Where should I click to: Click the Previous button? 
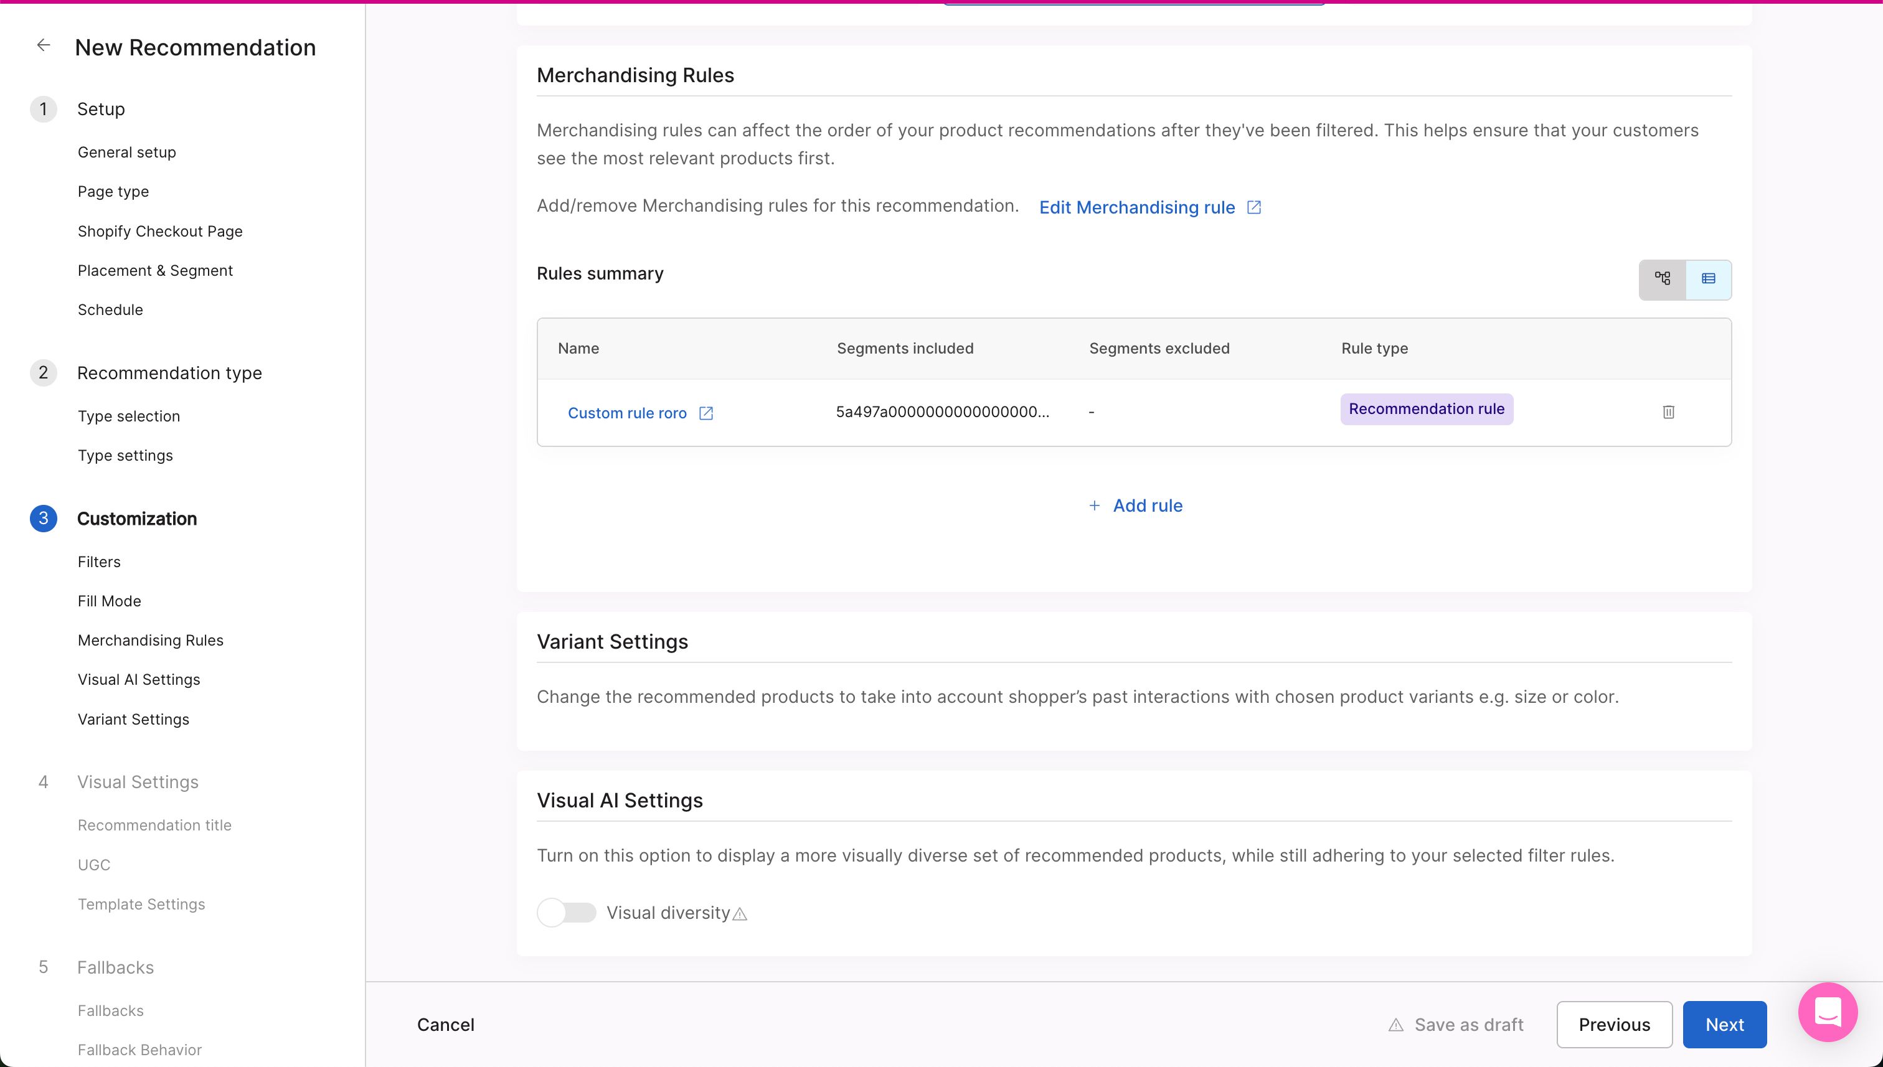[x=1614, y=1025]
